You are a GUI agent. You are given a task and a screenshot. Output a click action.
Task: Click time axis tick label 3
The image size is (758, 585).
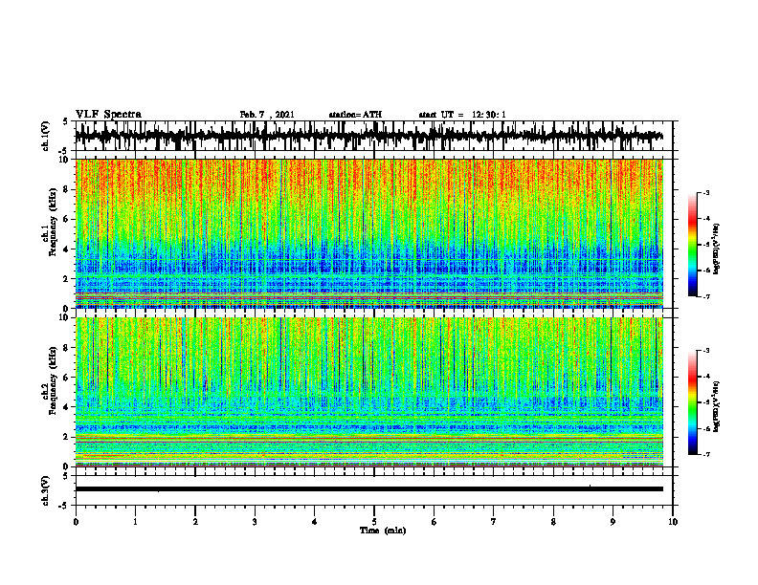coord(255,522)
